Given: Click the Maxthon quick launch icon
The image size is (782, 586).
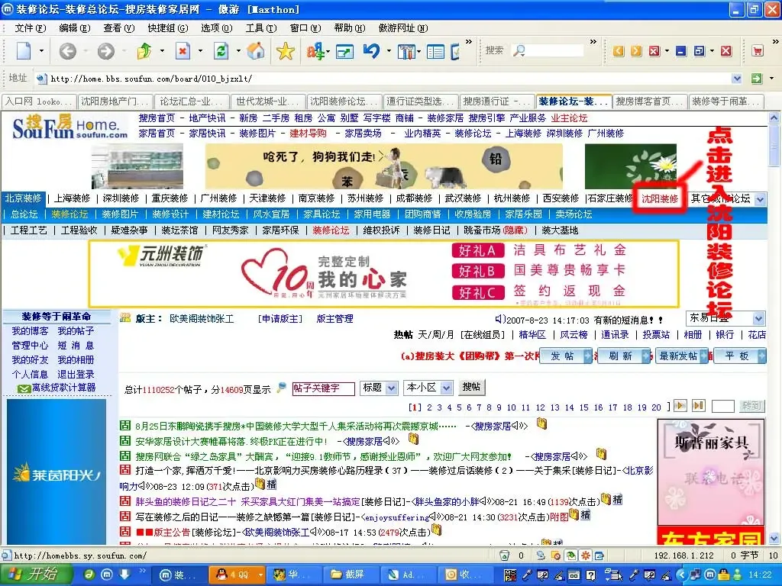Looking at the screenshot, I should point(106,575).
